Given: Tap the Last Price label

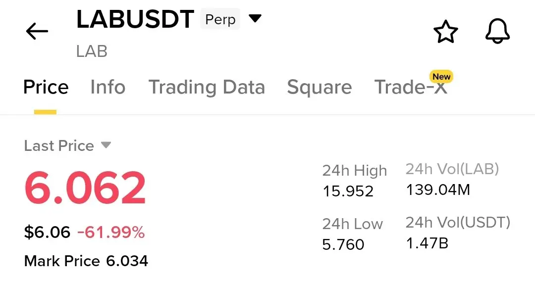Looking at the screenshot, I should [59, 145].
